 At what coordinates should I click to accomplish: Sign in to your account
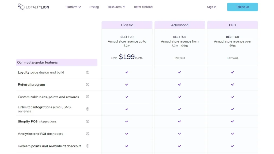(x=212, y=7)
